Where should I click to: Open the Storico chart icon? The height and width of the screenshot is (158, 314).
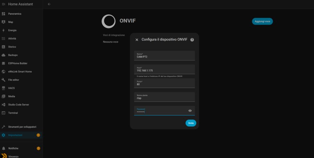click(x=3, y=47)
